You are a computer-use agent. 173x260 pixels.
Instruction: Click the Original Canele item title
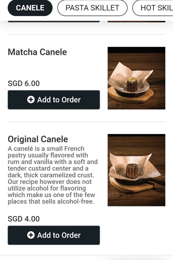click(x=38, y=139)
